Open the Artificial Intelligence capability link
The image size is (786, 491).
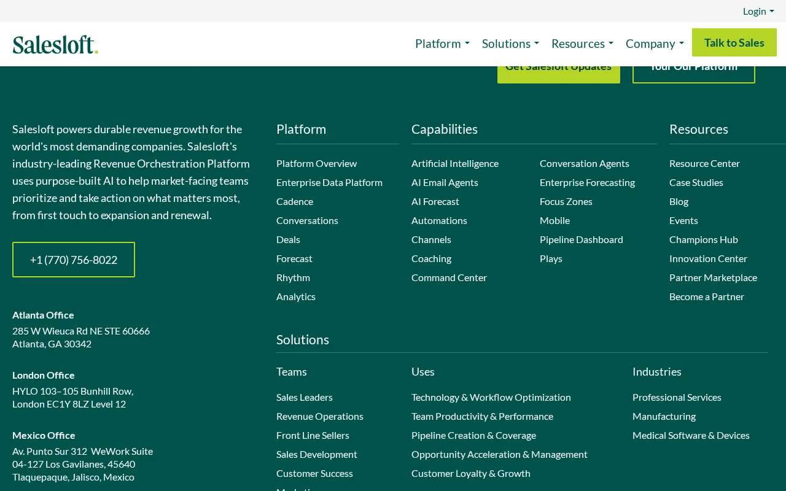(455, 163)
